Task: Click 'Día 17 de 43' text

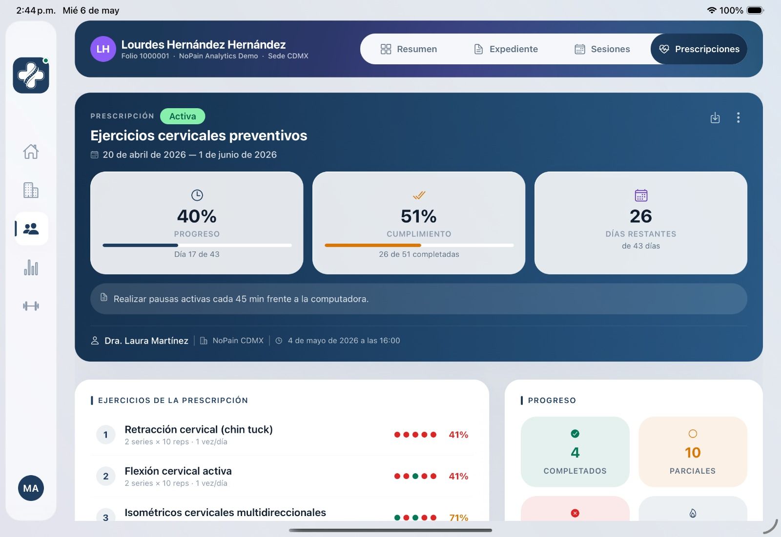Action: [x=197, y=254]
